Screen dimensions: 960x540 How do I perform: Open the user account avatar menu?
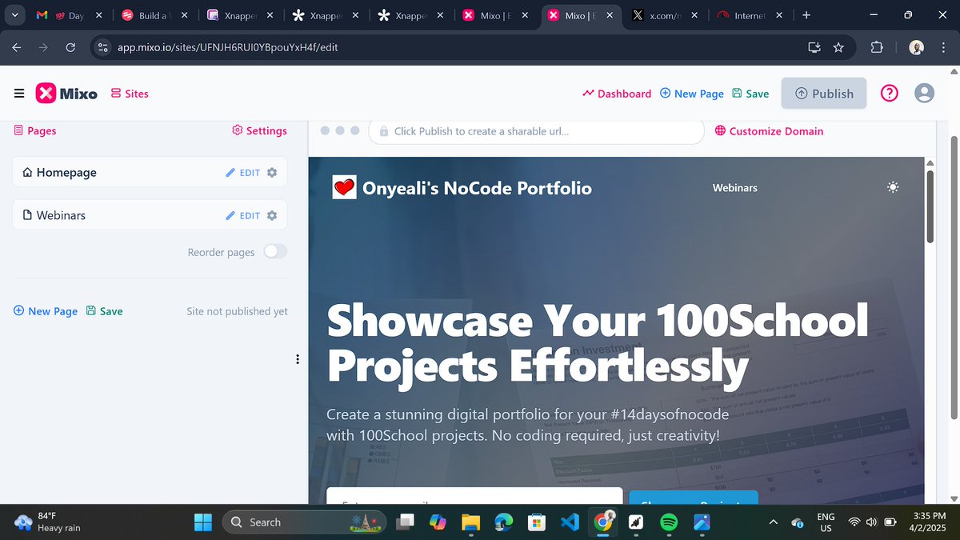point(924,94)
